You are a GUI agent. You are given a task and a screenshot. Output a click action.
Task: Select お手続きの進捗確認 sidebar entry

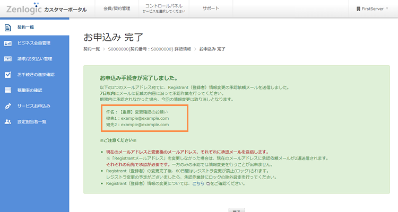(x=34, y=75)
